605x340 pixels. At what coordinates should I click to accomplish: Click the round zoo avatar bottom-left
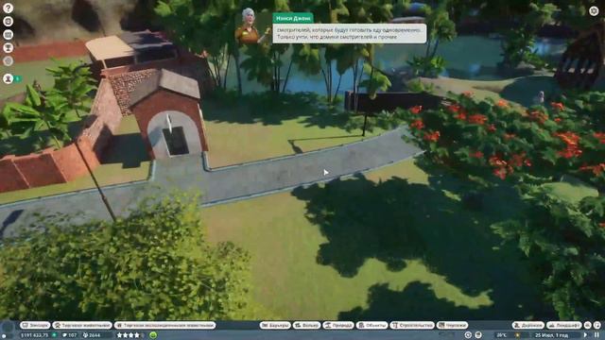click(8, 328)
